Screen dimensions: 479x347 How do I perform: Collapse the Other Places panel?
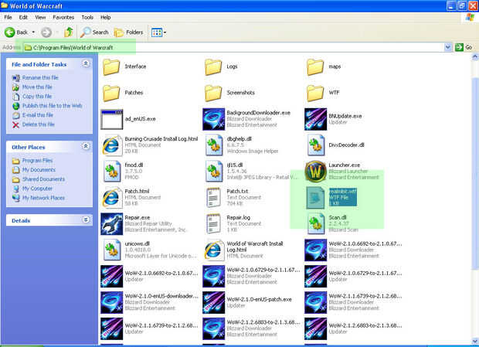(x=86, y=147)
